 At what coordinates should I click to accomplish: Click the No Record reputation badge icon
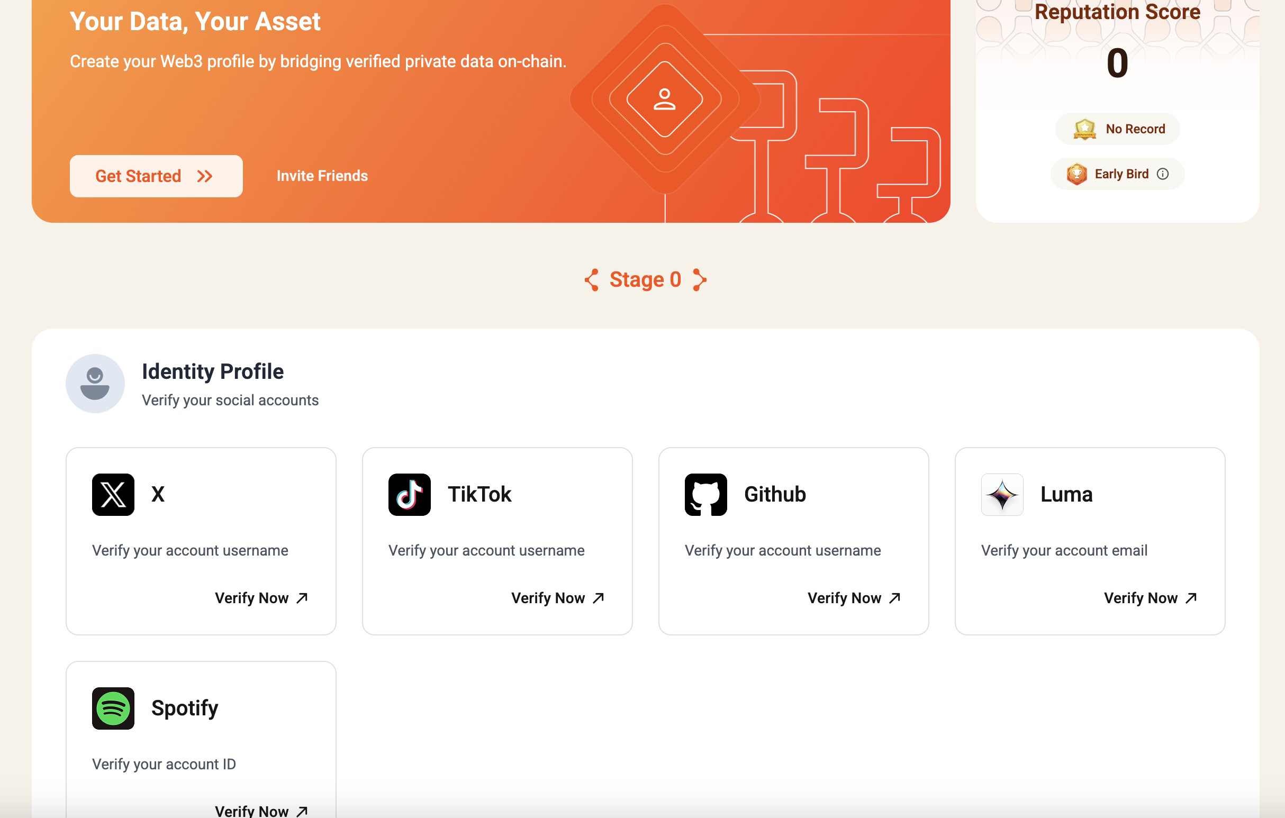[1084, 129]
